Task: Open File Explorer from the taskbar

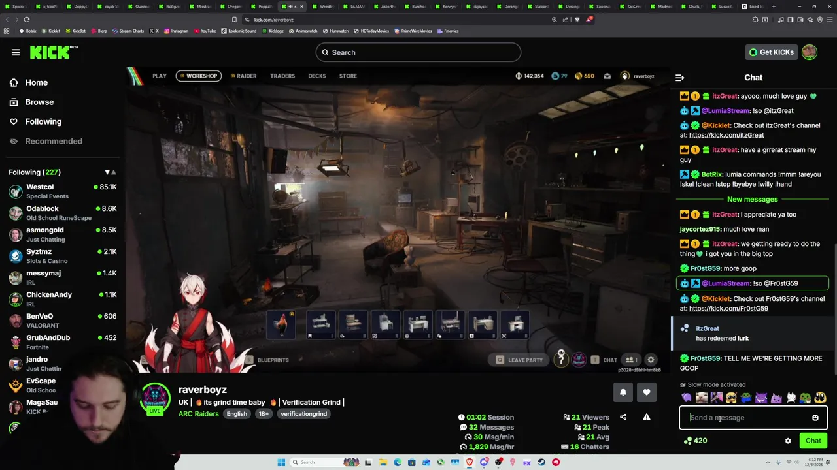Action: pos(383,462)
